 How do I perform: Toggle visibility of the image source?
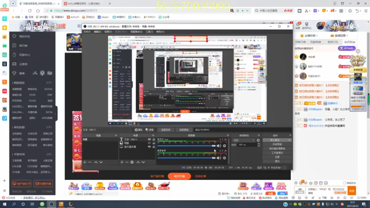pyautogui.click(x=149, y=143)
